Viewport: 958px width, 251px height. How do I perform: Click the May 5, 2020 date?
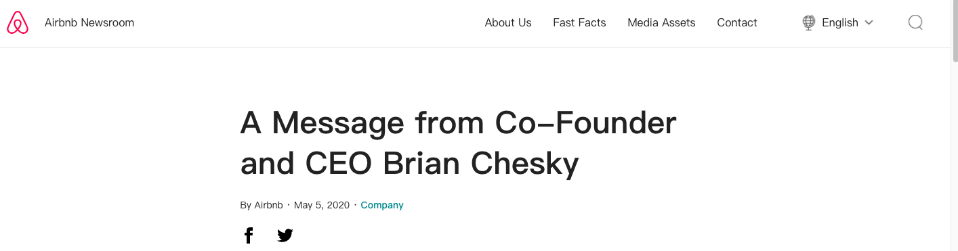[x=322, y=205]
